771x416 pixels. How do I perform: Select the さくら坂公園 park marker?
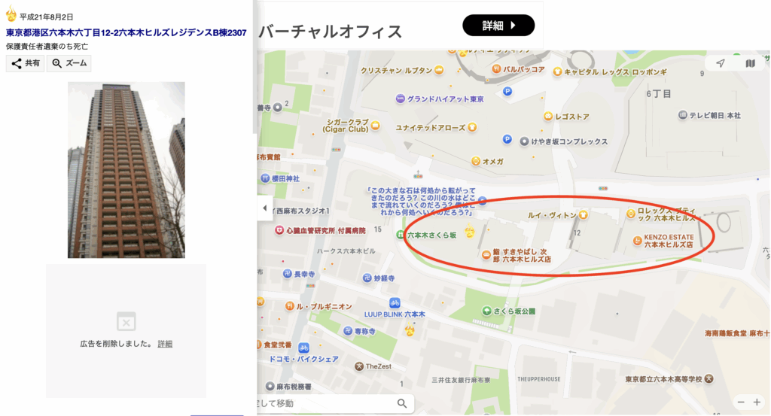tap(486, 311)
